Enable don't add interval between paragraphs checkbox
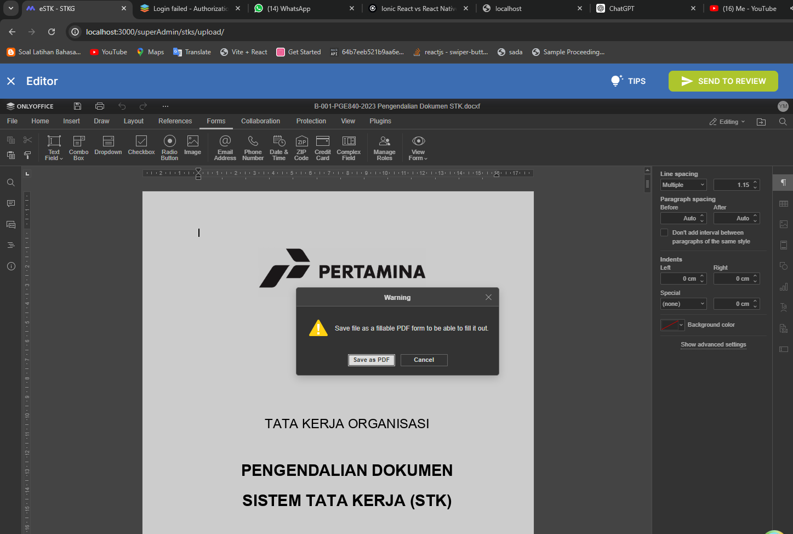793x534 pixels. (664, 232)
